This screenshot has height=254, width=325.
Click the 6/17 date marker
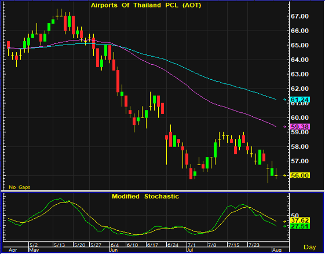coord(152,245)
